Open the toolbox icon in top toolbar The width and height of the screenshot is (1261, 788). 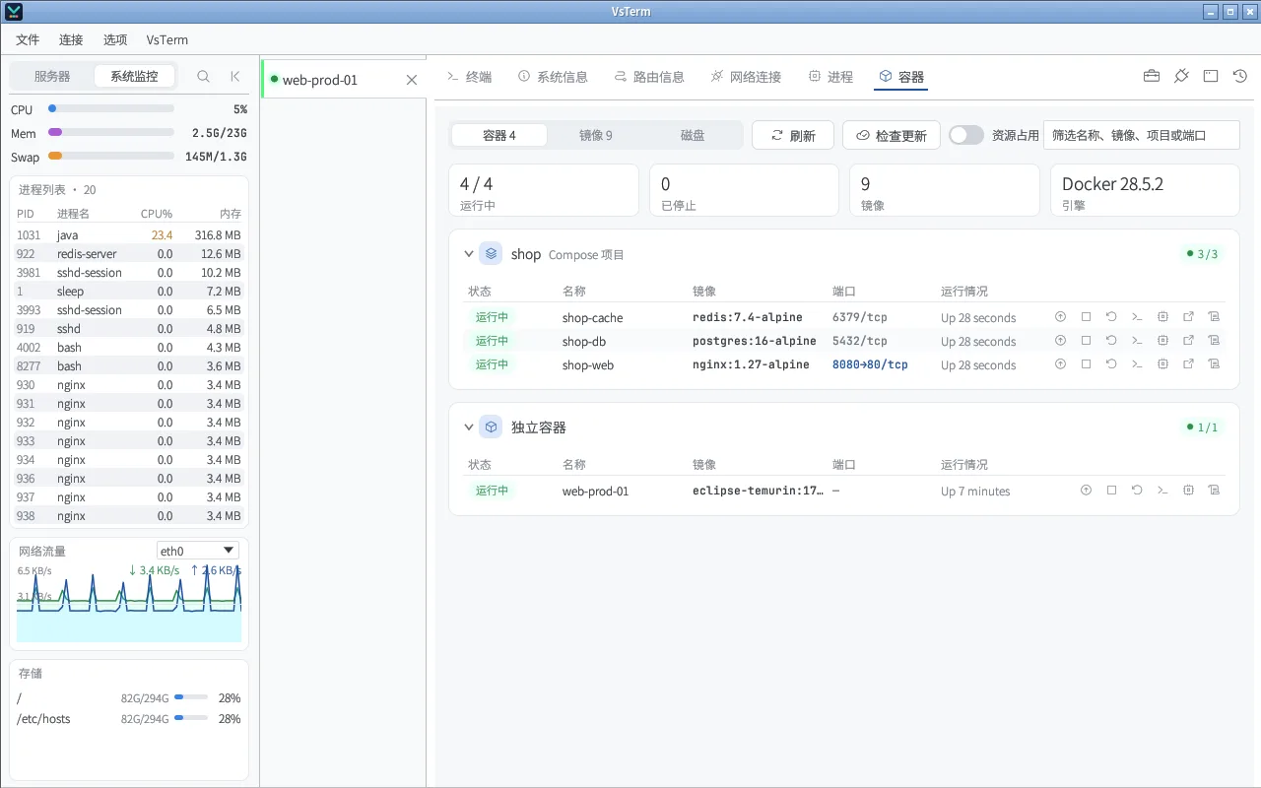coord(1151,76)
